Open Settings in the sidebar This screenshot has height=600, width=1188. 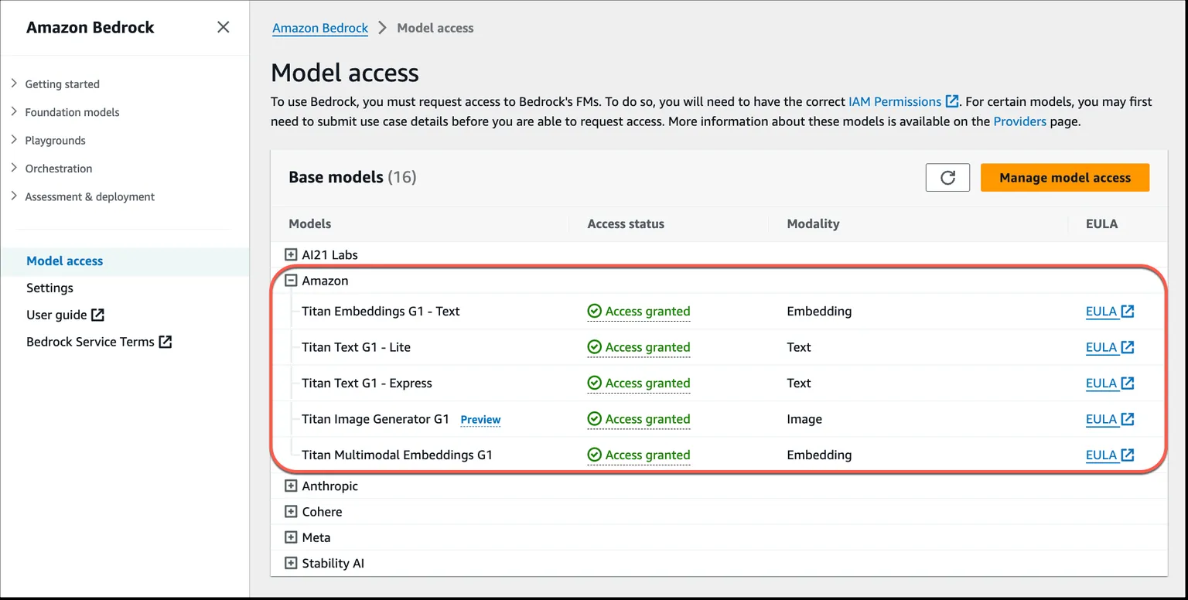[49, 287]
